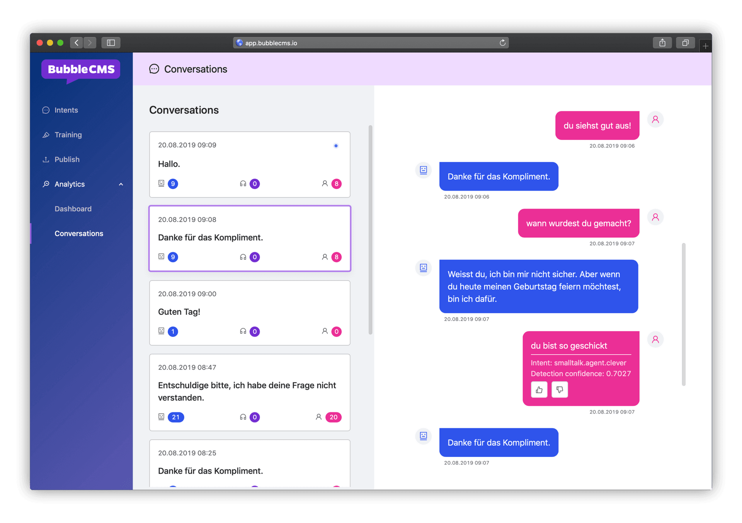Collapse the Analytics section with its chevron
742x523 pixels.
click(x=121, y=184)
